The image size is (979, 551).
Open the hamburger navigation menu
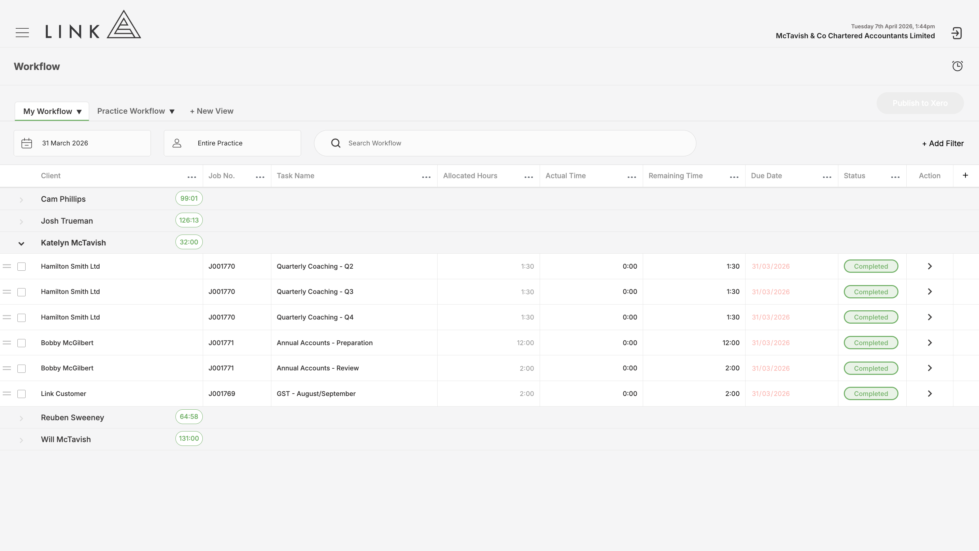[22, 33]
